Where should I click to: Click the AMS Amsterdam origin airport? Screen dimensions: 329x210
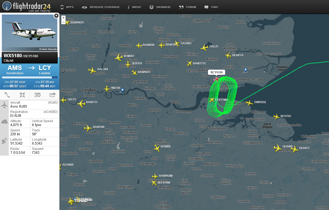pos(15,70)
